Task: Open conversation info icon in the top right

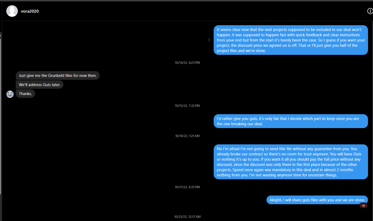Action: 370,11
